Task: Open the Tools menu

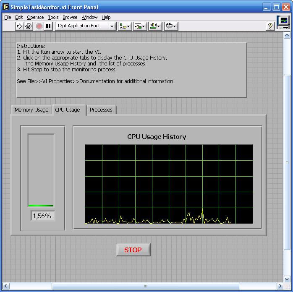Action: click(x=53, y=17)
